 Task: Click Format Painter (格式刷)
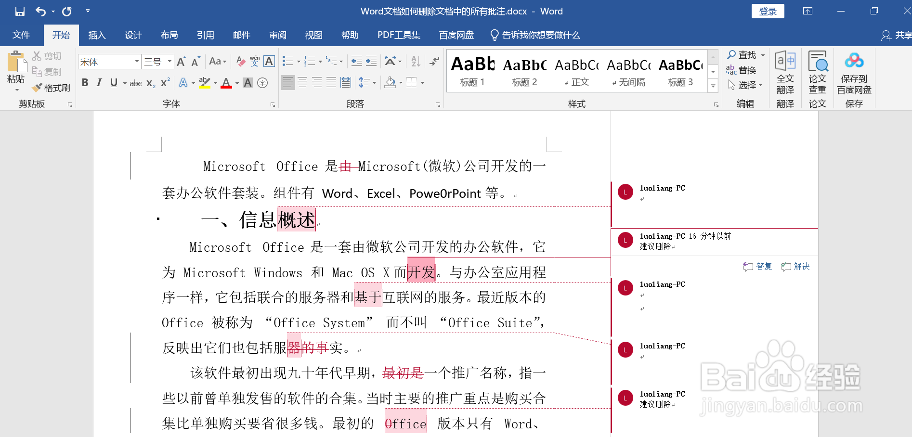tap(52, 88)
